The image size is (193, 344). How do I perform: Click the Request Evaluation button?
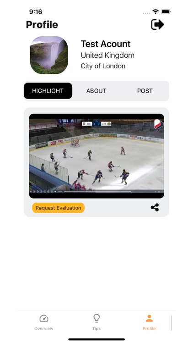coord(59,208)
